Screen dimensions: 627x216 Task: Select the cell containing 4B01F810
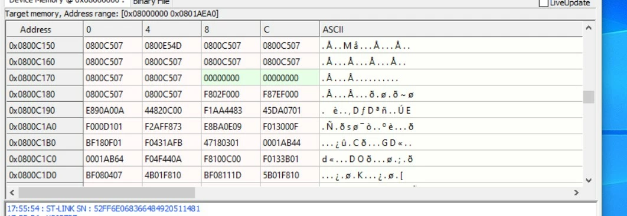(172, 175)
